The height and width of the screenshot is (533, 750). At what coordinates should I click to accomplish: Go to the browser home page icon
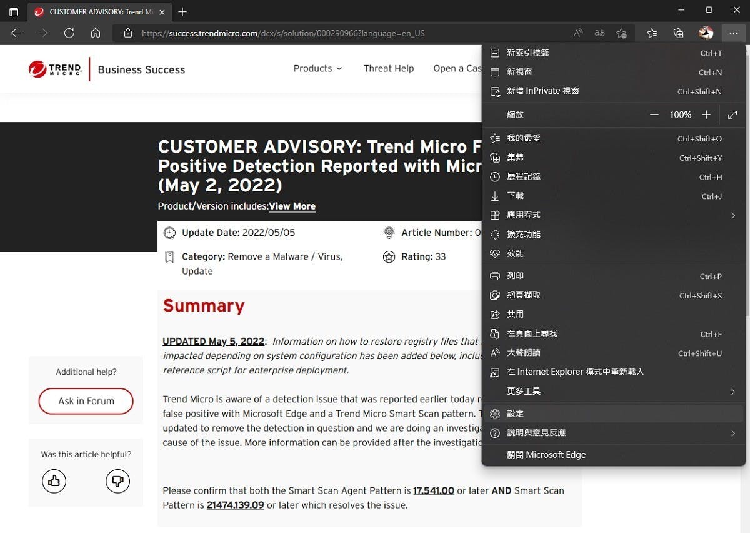pyautogui.click(x=96, y=33)
